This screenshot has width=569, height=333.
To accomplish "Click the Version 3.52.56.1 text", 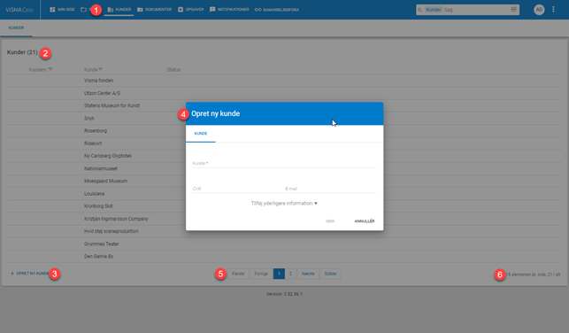I will (284, 294).
